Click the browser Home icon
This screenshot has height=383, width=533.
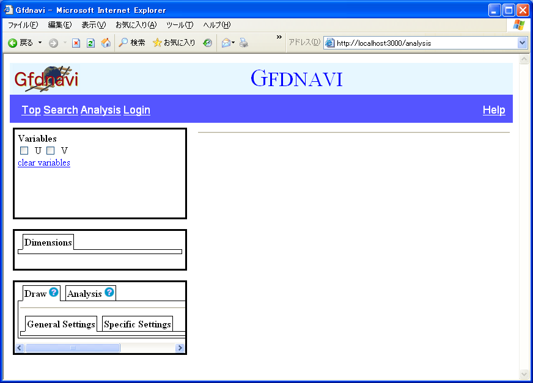coord(106,43)
